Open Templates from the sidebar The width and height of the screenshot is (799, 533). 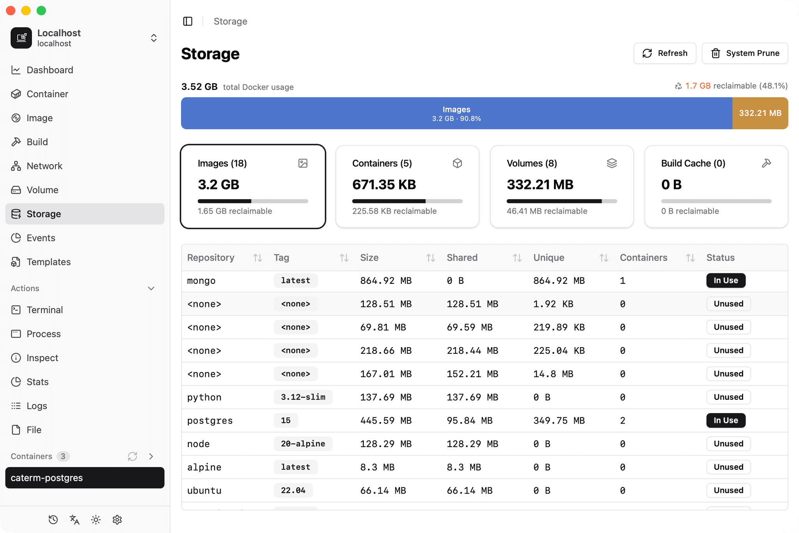(x=48, y=262)
